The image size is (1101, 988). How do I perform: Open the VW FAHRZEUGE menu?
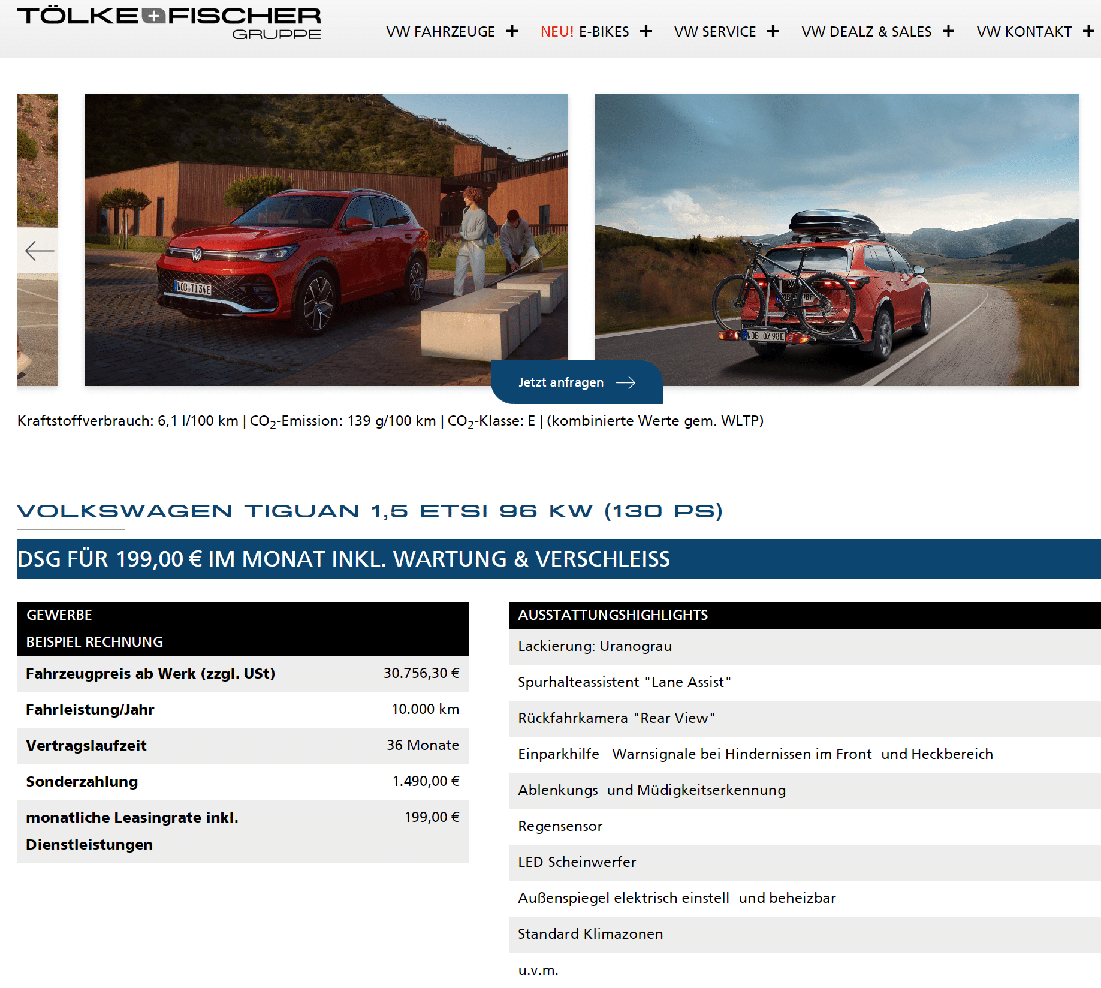click(x=441, y=32)
